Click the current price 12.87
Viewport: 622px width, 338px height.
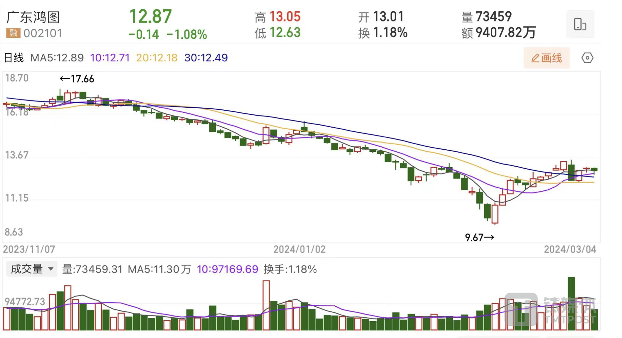tap(150, 16)
